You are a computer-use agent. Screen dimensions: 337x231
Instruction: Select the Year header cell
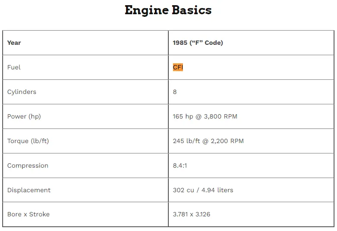(85, 43)
